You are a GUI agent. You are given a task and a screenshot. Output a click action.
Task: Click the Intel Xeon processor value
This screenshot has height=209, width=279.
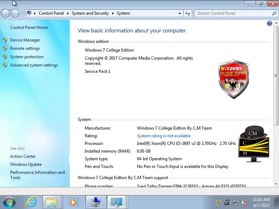click(186, 144)
